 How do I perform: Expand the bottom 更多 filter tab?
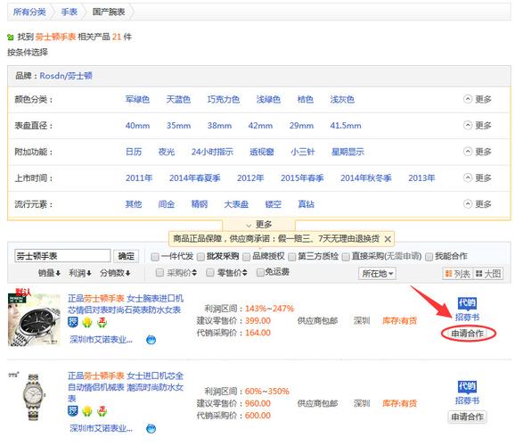click(x=258, y=225)
